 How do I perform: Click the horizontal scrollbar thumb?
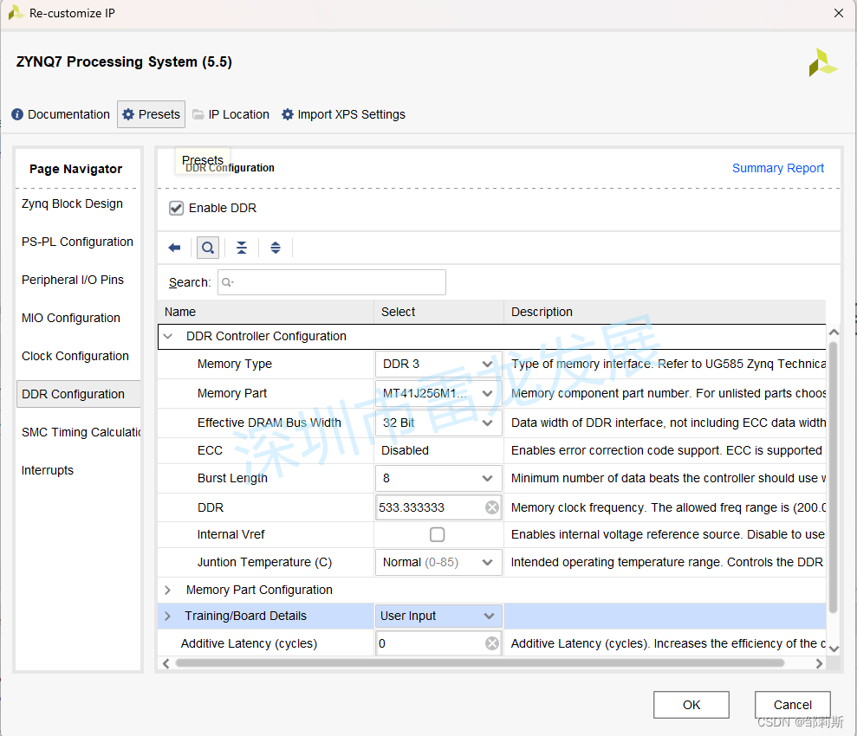(x=480, y=663)
